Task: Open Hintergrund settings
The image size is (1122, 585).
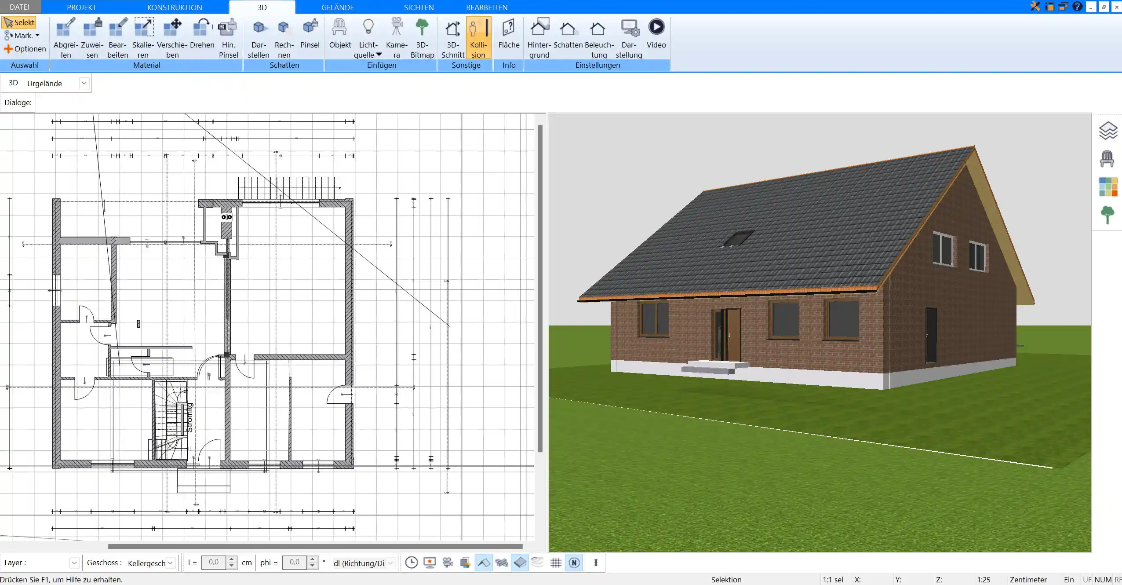Action: (539, 38)
